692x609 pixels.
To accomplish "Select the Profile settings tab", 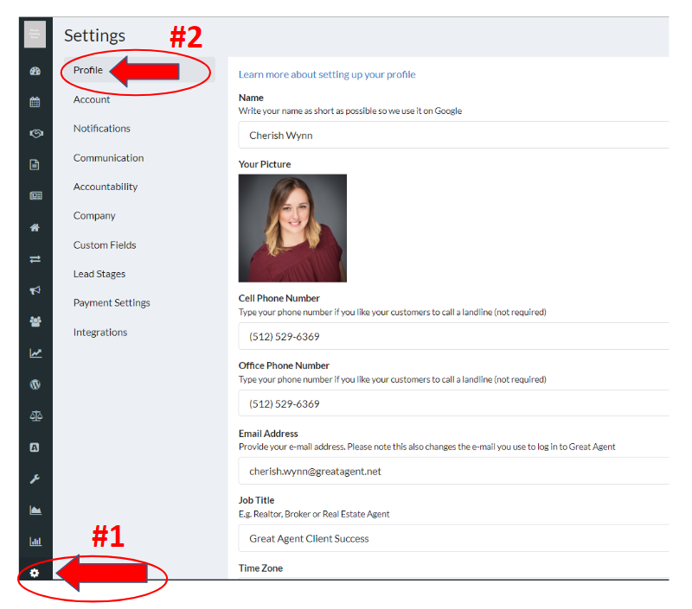I will click(88, 70).
